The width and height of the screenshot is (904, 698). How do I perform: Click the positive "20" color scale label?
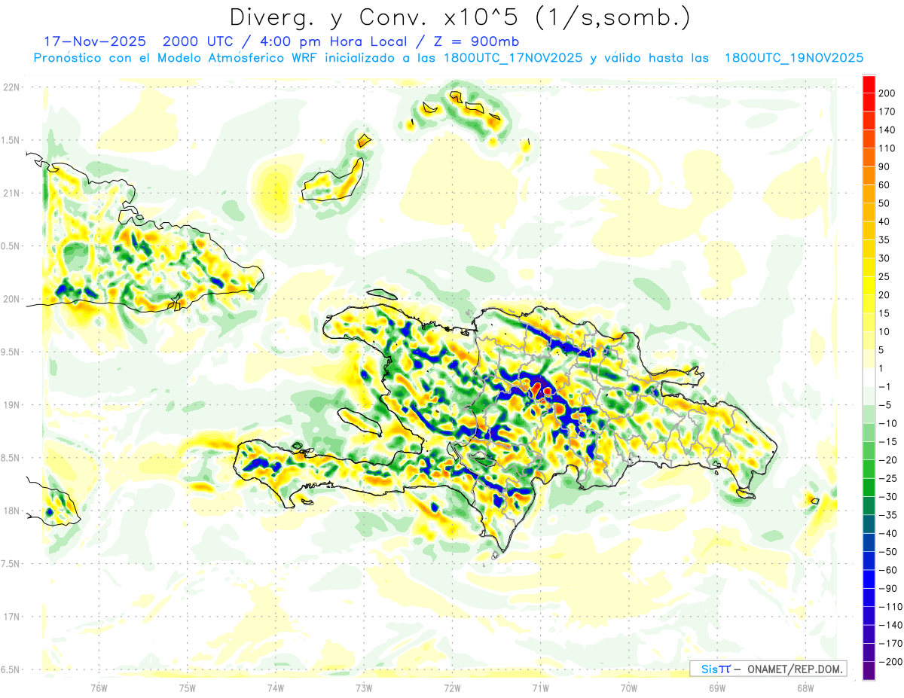(885, 294)
